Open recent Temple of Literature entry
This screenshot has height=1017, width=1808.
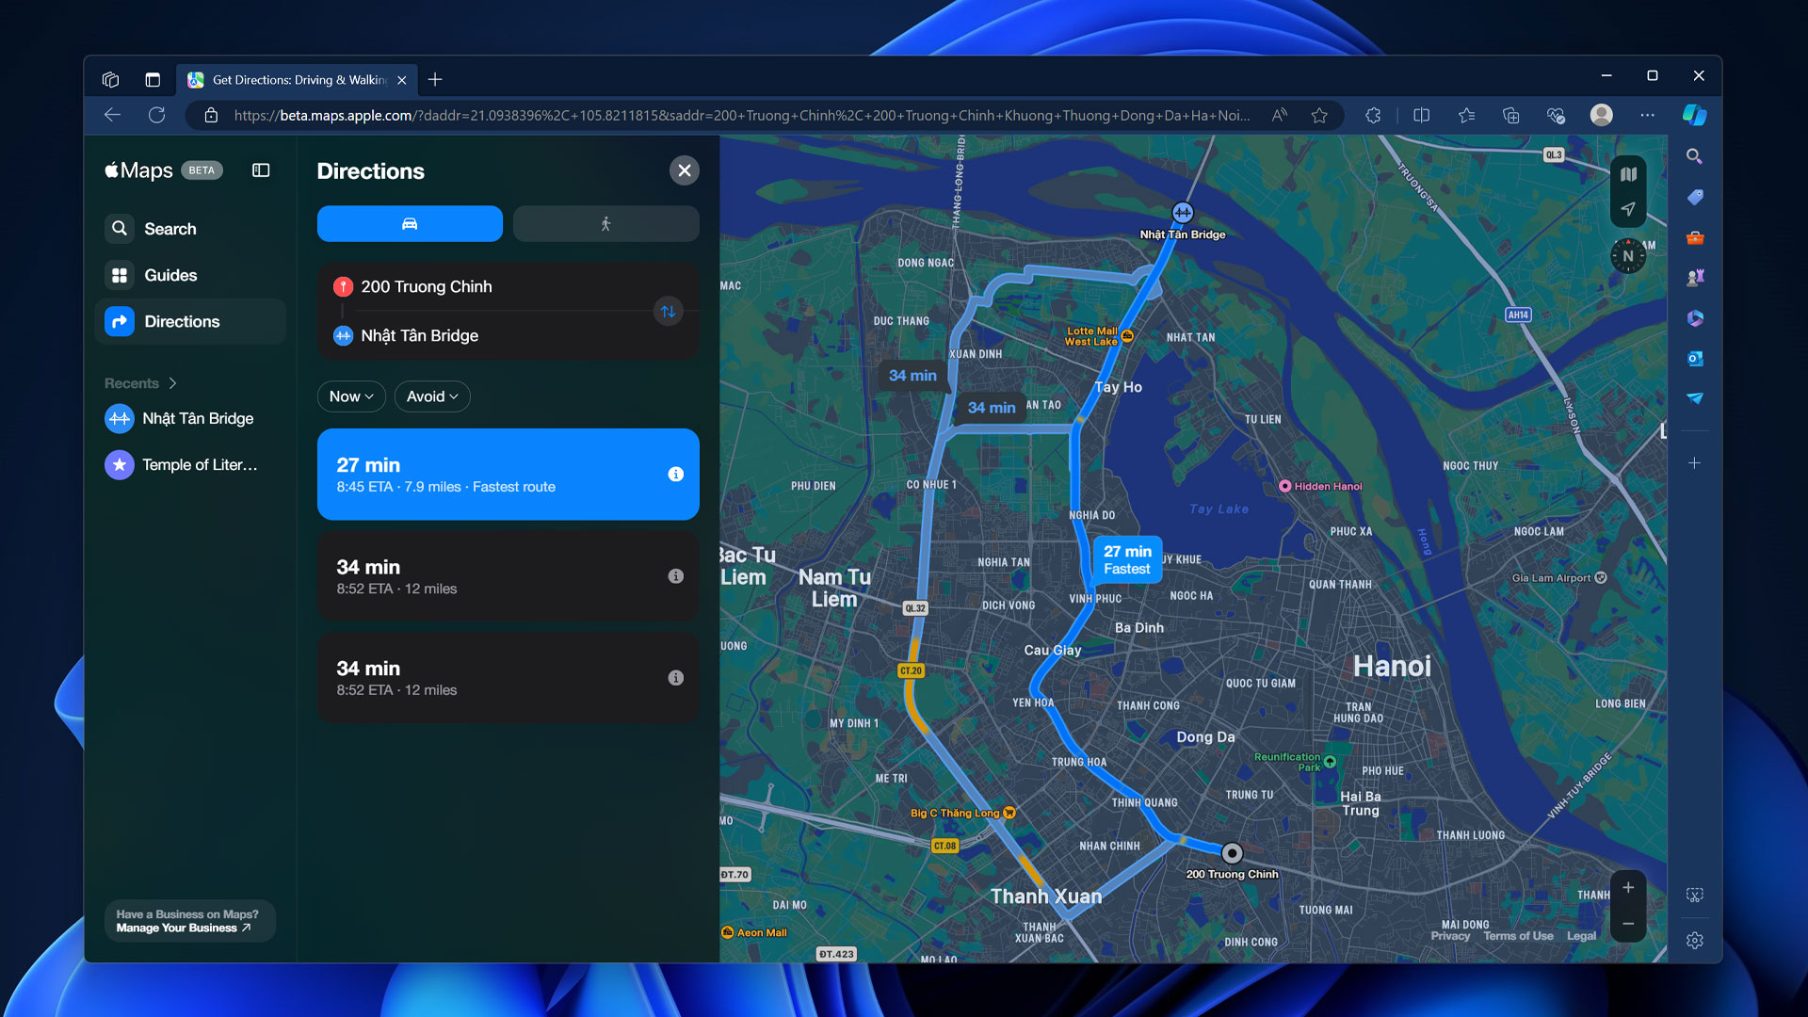[190, 464]
